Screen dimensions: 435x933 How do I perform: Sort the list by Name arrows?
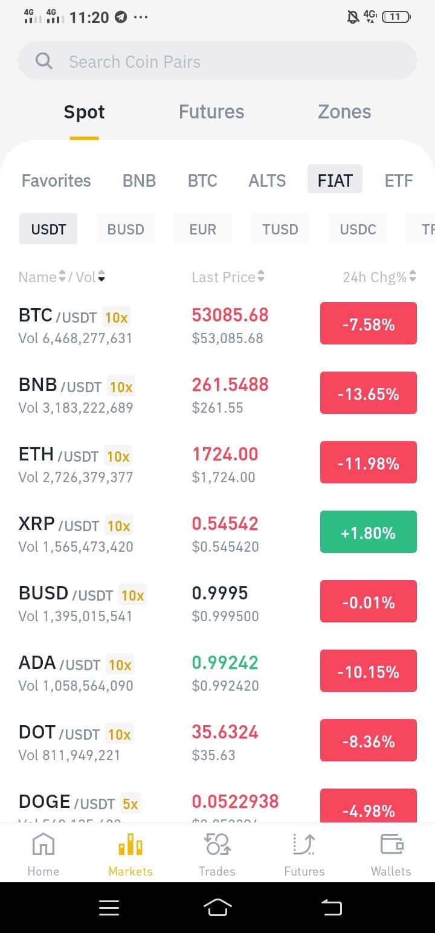click(62, 277)
